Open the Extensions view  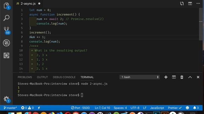tap(6, 55)
